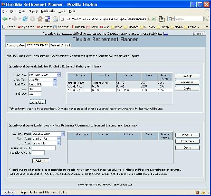The height and width of the screenshot is (196, 211).
Task: Click Move Down beside the cash flows table
Action: [187, 141]
